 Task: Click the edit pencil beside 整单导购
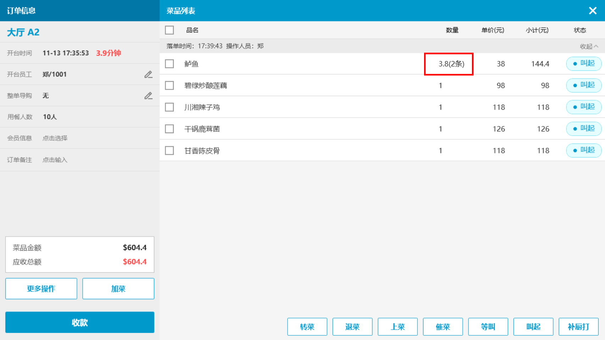[148, 96]
